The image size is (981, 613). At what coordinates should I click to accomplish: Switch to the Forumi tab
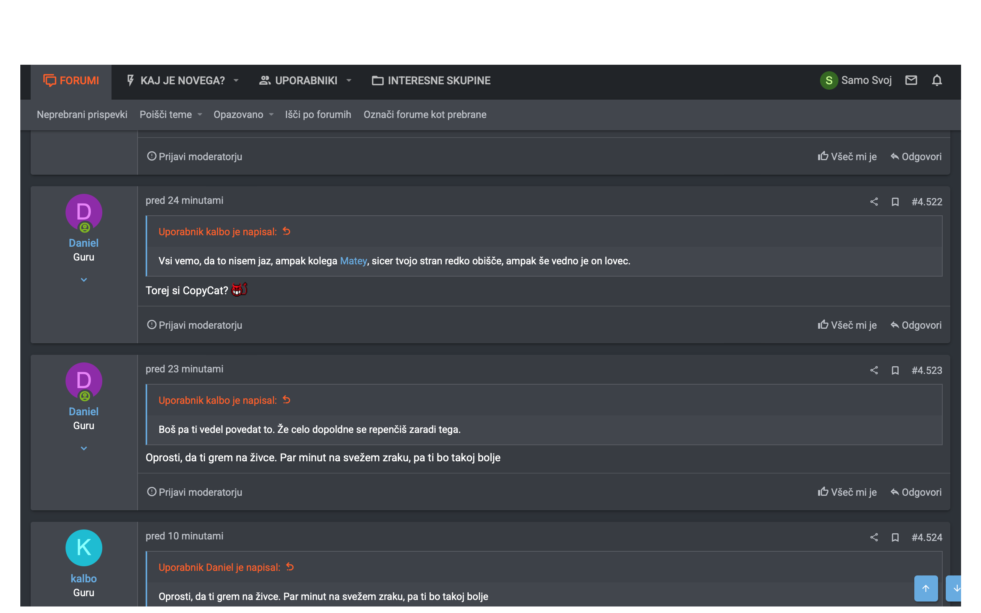click(71, 80)
